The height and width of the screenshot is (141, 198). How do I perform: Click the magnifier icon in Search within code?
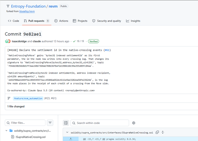tap(74, 123)
